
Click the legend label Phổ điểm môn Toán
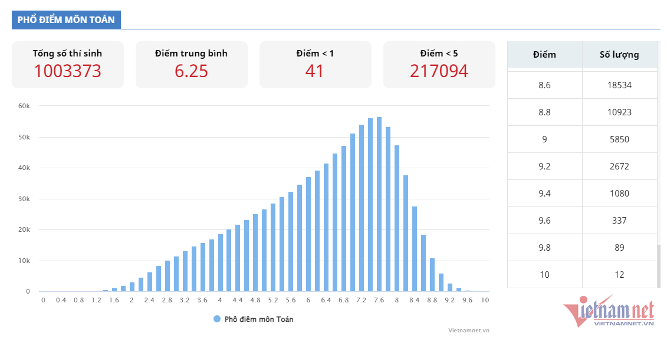tap(258, 319)
